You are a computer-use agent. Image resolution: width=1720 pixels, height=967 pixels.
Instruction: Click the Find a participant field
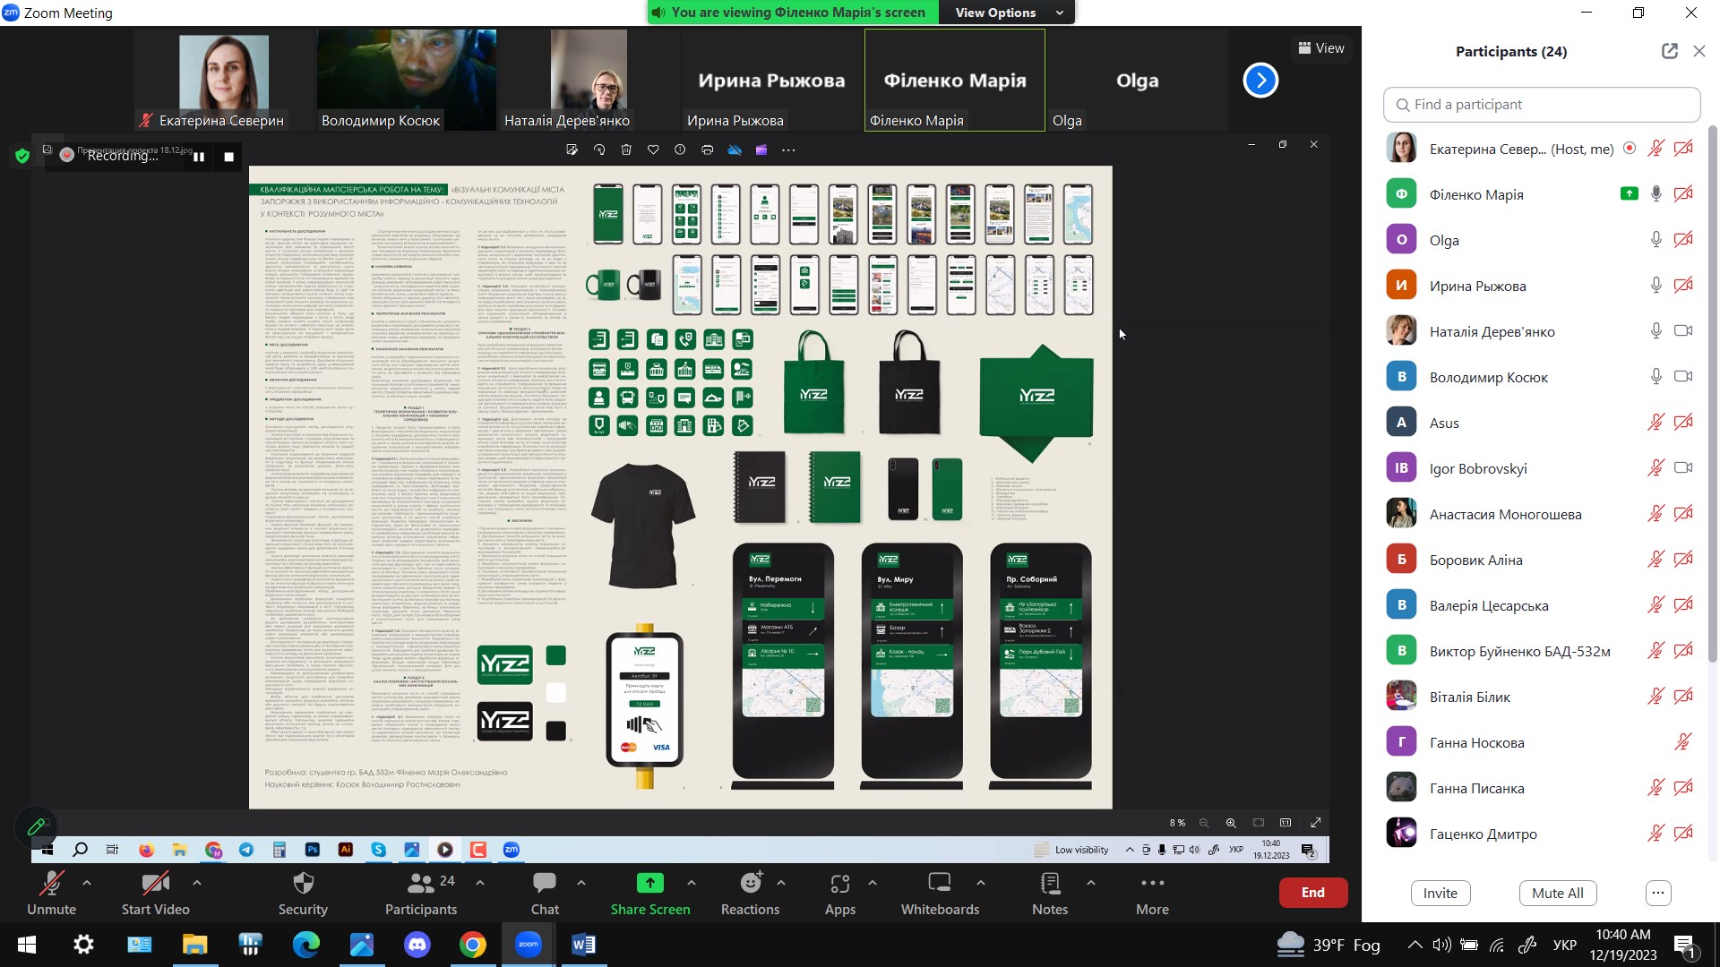[1541, 105]
